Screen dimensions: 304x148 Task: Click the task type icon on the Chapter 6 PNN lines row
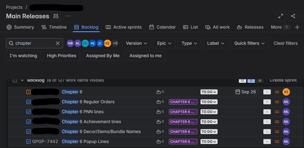pos(28,112)
